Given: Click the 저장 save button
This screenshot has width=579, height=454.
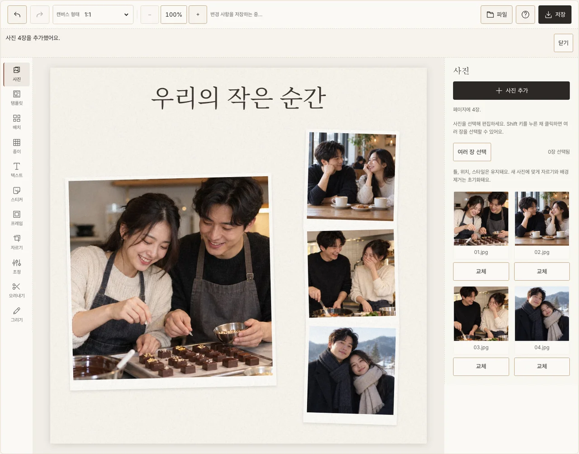Looking at the screenshot, I should click(555, 14).
